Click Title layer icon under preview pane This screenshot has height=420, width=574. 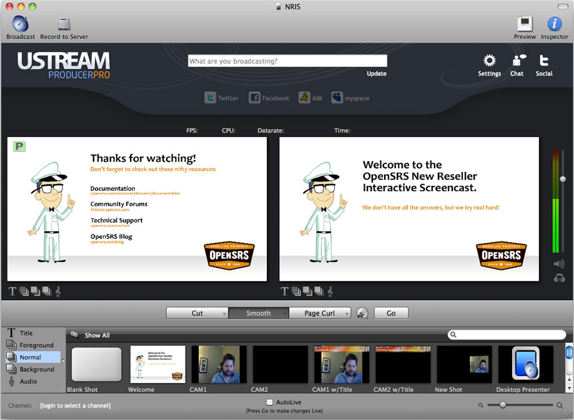tap(12, 291)
